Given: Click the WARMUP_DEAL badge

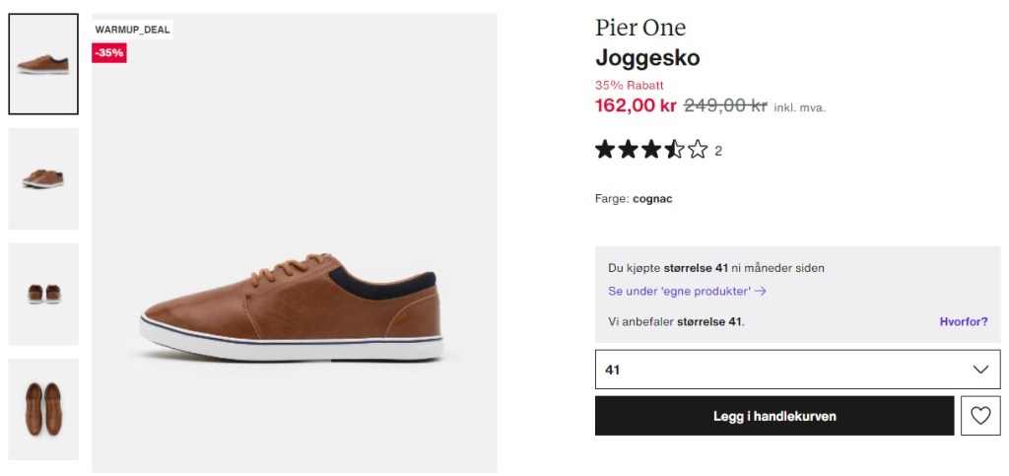Looking at the screenshot, I should click(133, 30).
